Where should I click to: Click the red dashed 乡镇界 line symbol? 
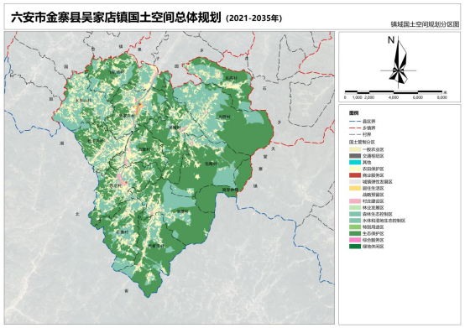click(355, 128)
